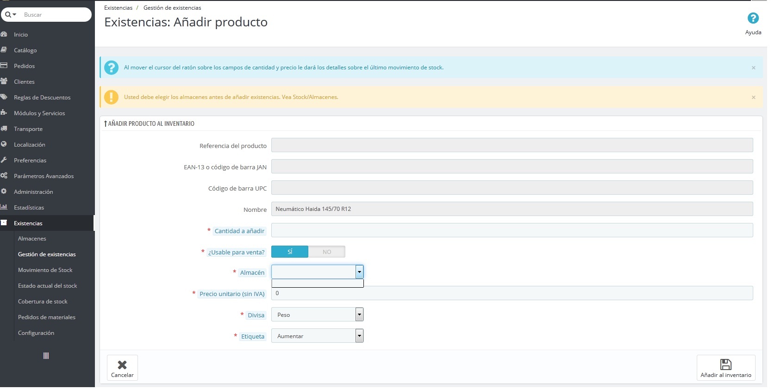Screen dimensions: 775x389
Task: Click the Cantidad a añadir field
Action: click(512, 230)
